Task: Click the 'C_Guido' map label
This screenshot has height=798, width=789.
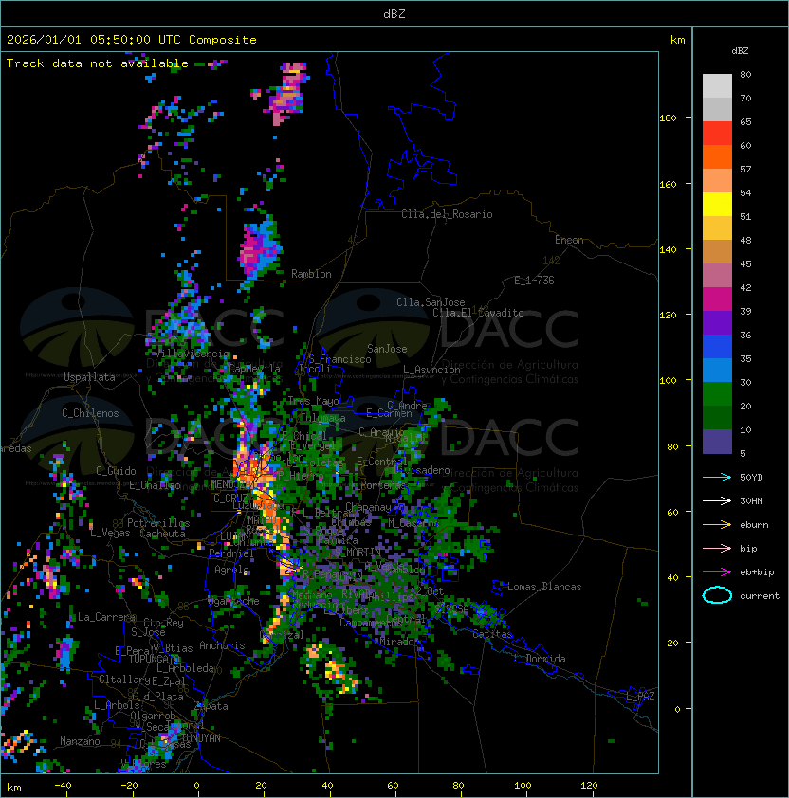Action: coord(116,471)
